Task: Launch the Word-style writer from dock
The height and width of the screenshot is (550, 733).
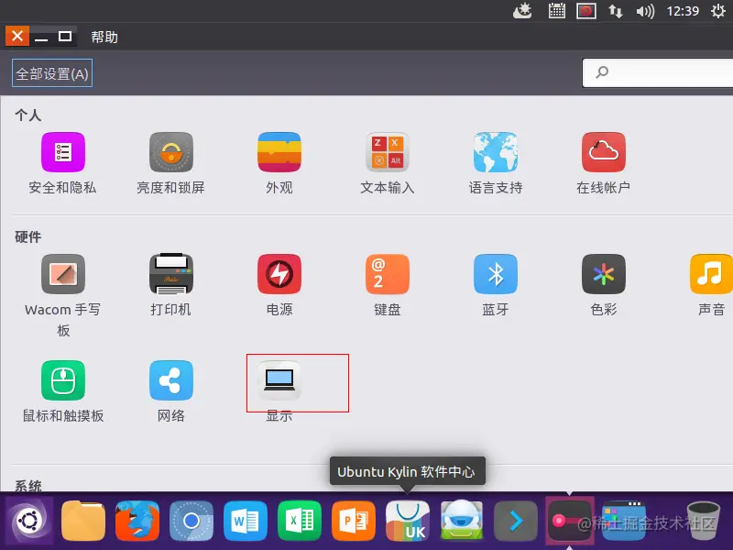Action: click(x=245, y=521)
